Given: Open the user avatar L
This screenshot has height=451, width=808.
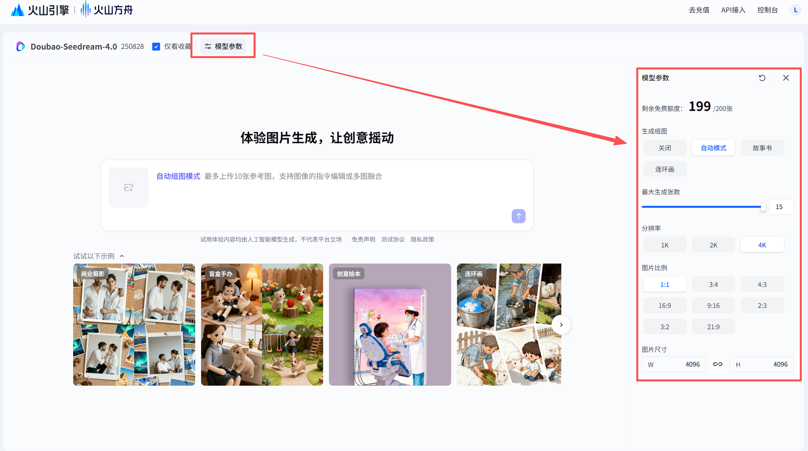Looking at the screenshot, I should (x=796, y=10).
